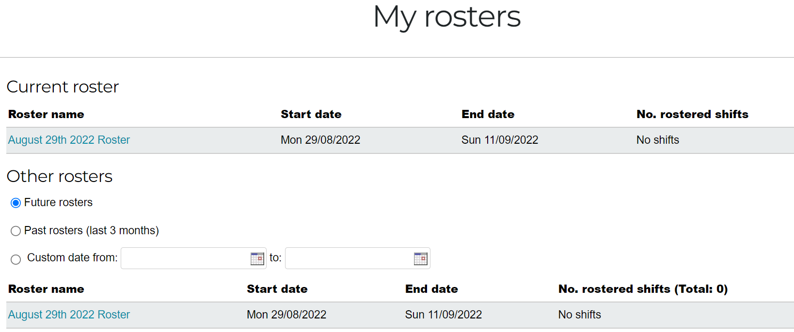Open calendar picker for custom end date

[421, 258]
